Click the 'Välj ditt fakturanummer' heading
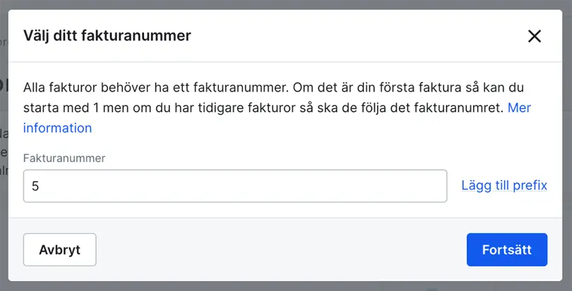The height and width of the screenshot is (291, 572). (x=107, y=35)
